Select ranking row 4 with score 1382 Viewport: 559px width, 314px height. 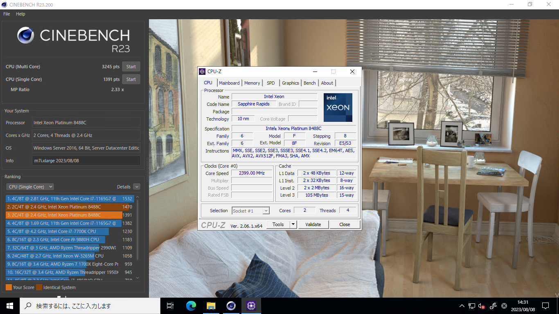coord(70,223)
